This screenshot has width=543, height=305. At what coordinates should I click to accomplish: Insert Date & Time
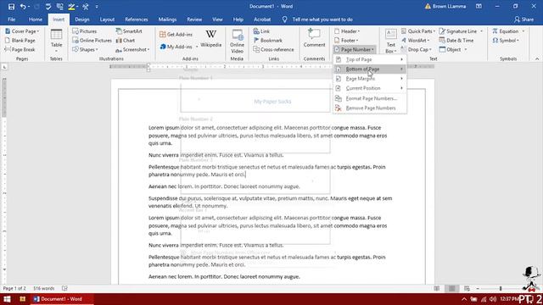coord(456,40)
